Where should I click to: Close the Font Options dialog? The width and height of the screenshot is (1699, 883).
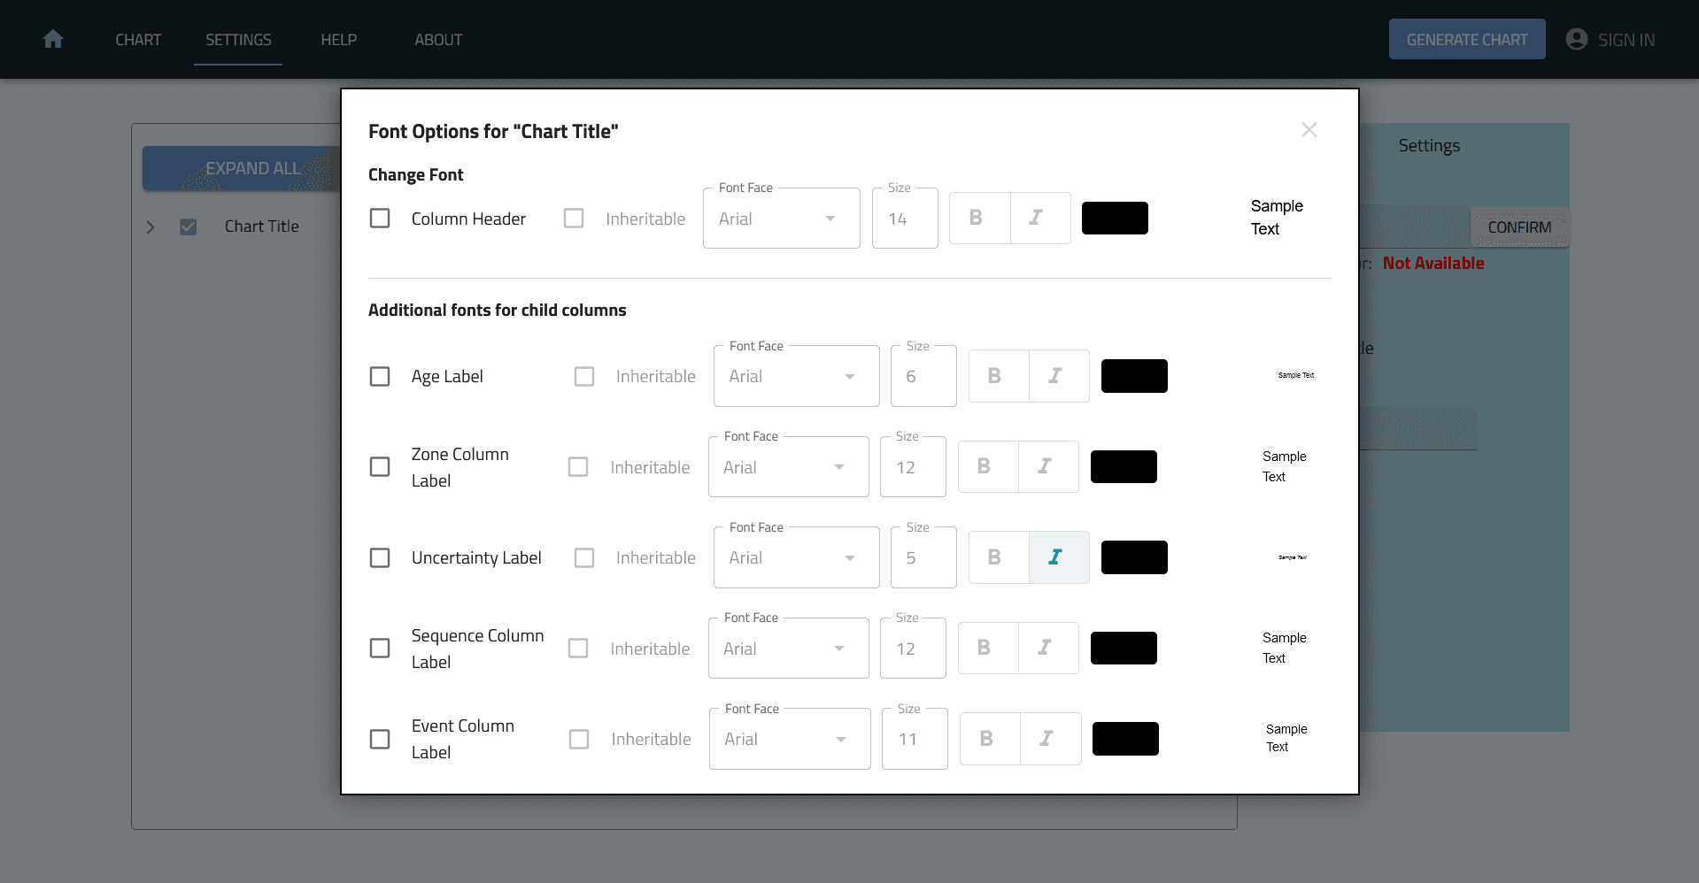point(1309,129)
